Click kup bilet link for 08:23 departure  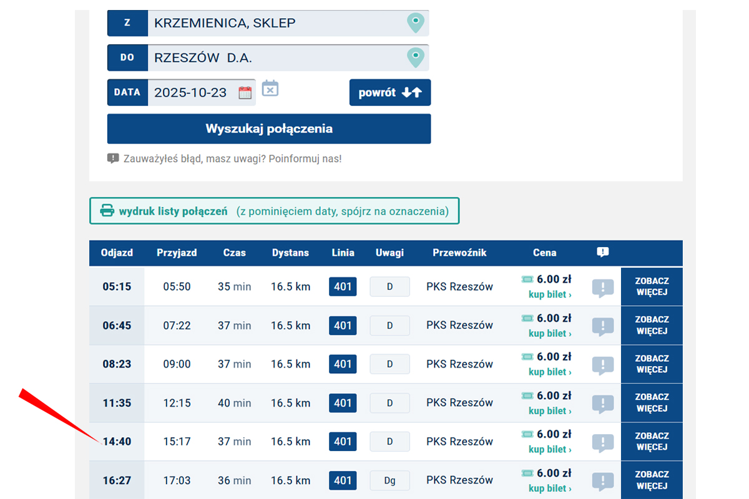pos(549,372)
